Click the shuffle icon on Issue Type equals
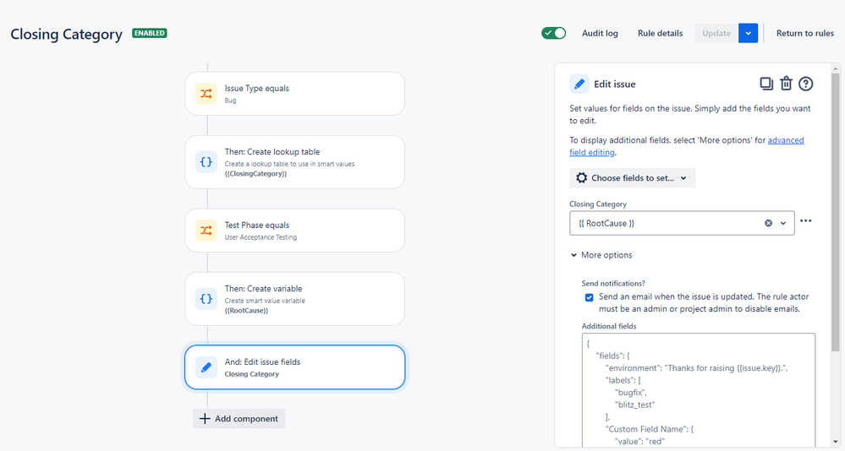This screenshot has height=451, width=845. (206, 94)
